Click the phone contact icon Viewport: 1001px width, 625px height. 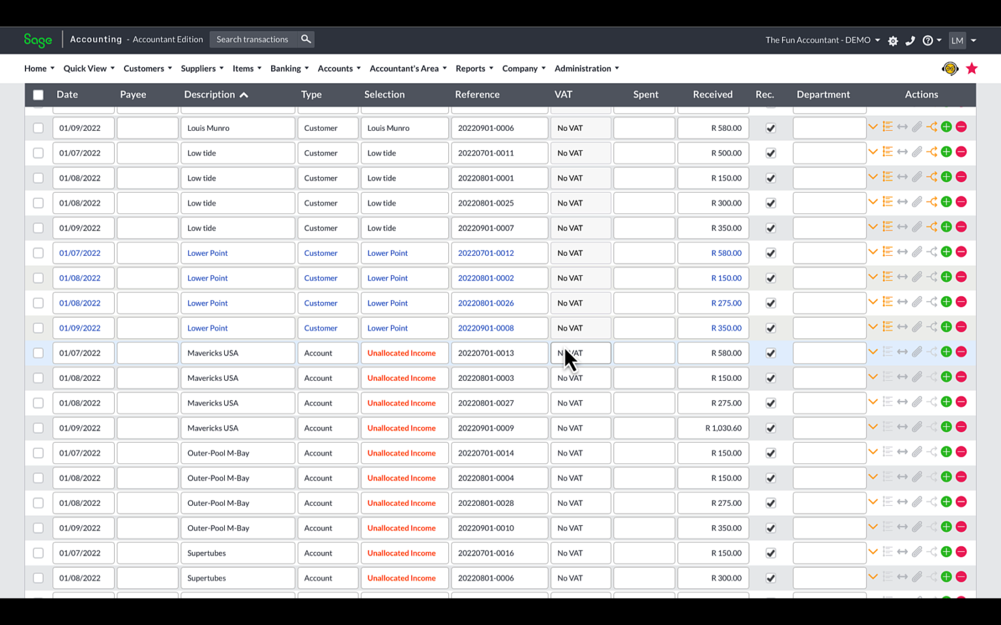[x=910, y=40]
